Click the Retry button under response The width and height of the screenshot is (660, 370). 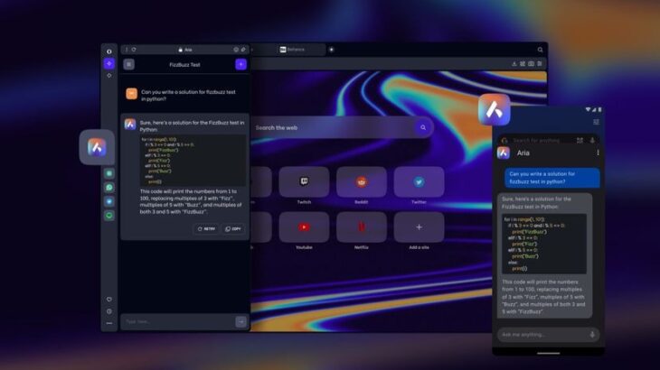(x=206, y=229)
